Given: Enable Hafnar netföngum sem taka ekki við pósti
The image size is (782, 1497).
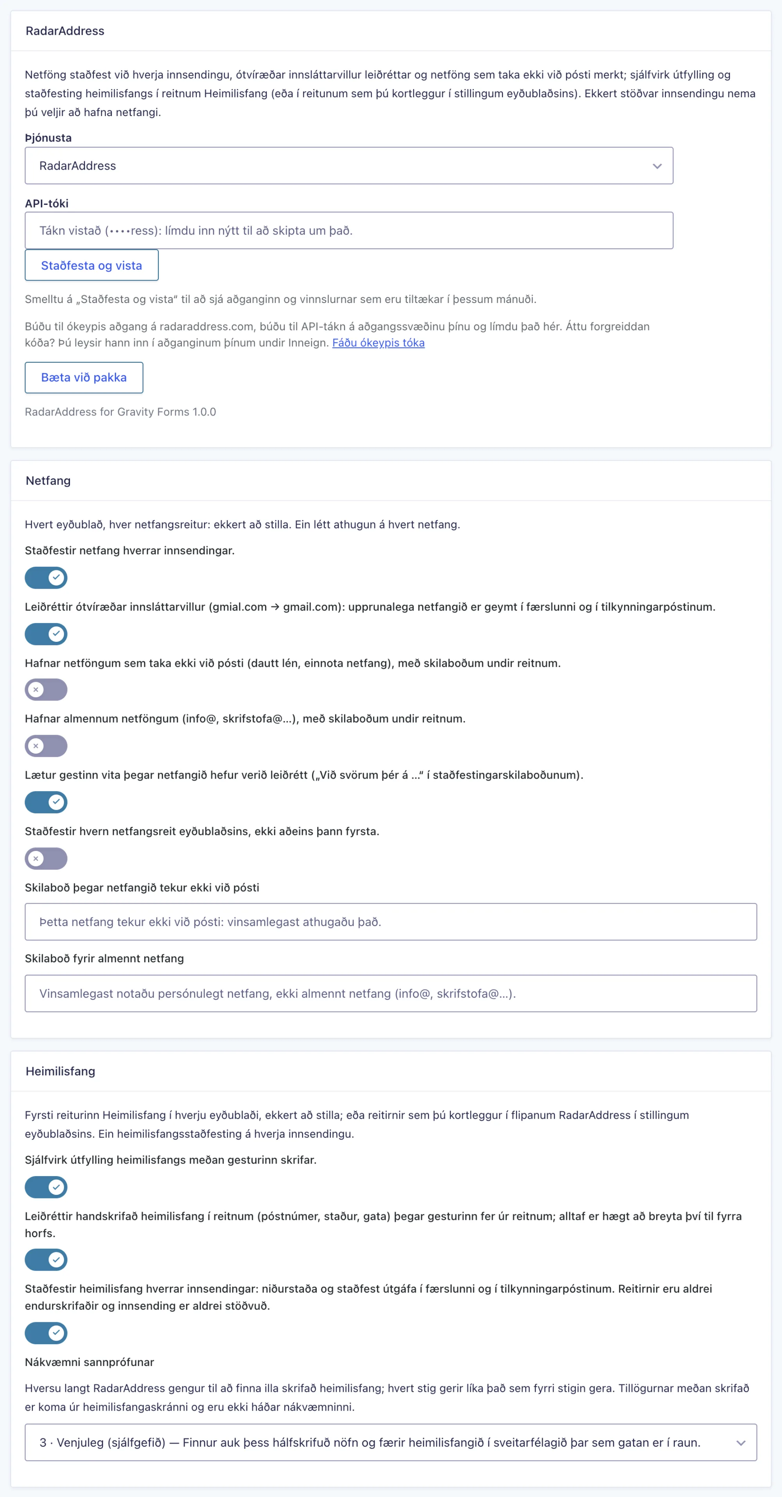Looking at the screenshot, I should tap(46, 690).
